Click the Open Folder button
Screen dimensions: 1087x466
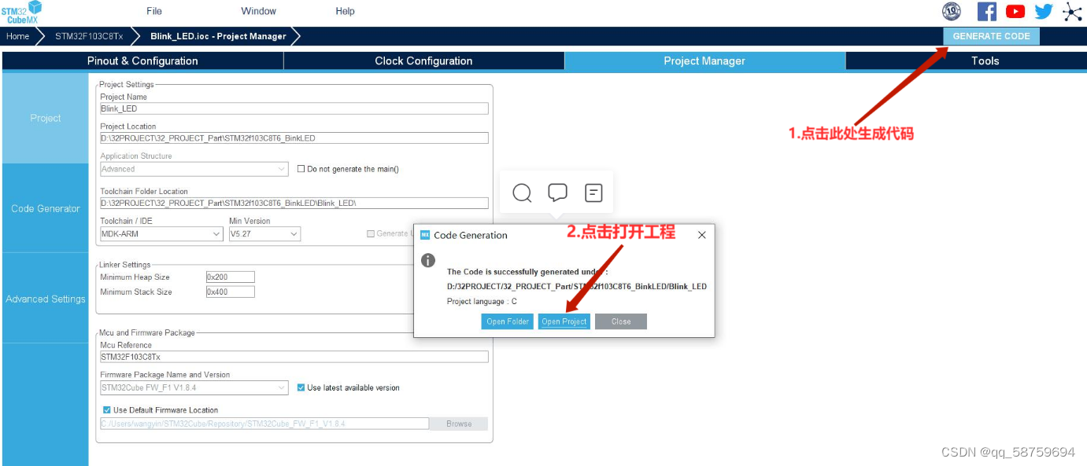pos(508,321)
